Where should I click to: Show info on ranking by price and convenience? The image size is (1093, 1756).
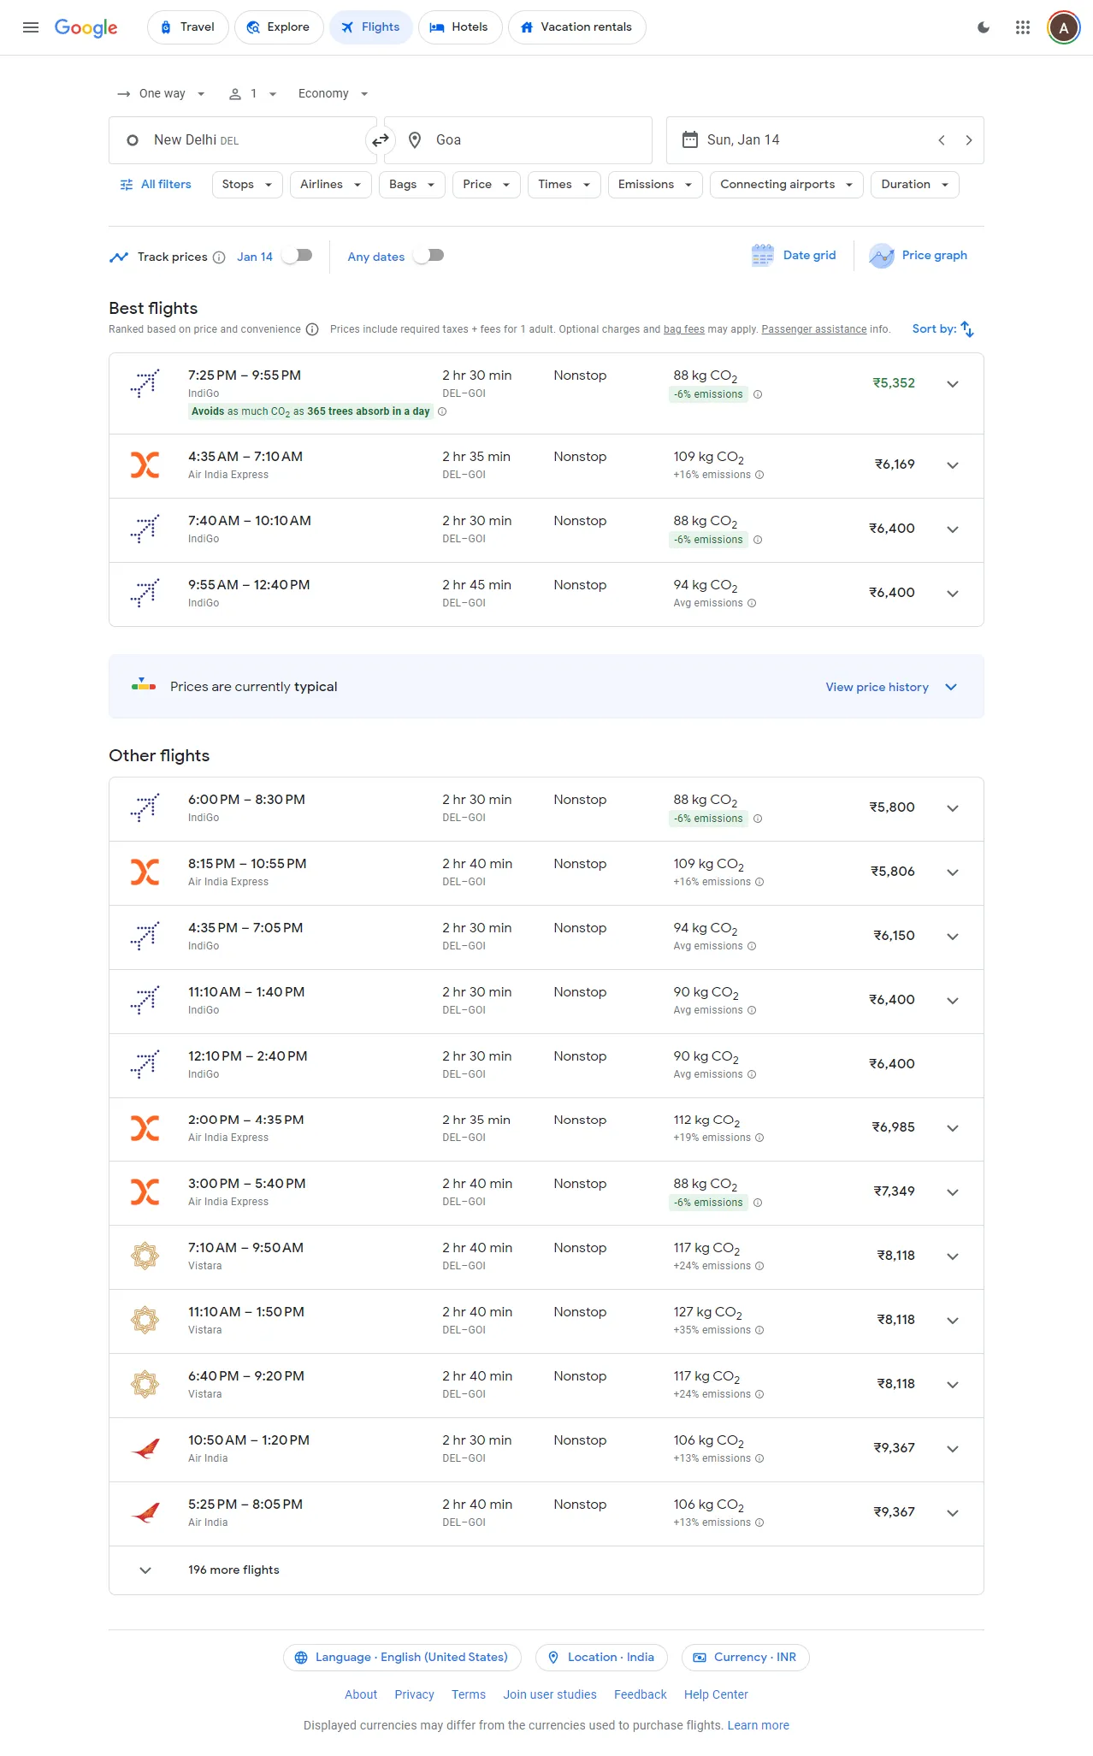(x=312, y=330)
